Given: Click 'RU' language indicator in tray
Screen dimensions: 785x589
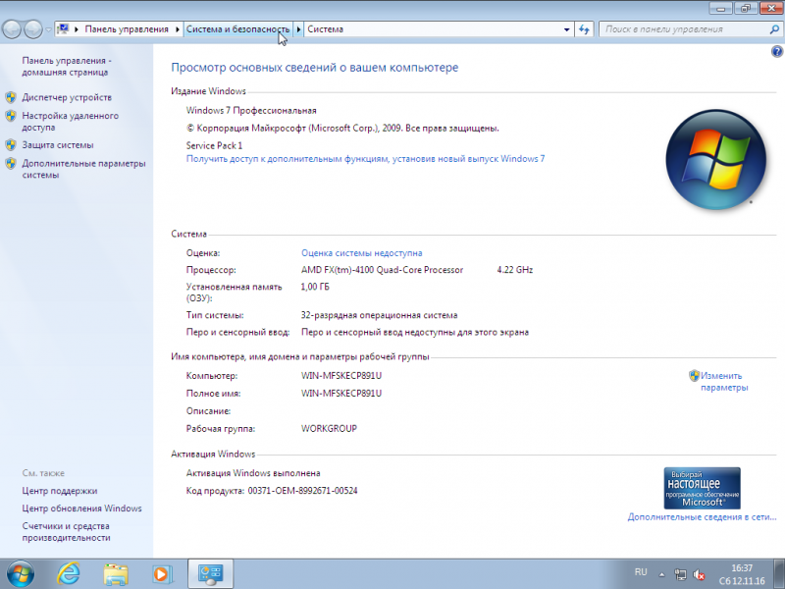Looking at the screenshot, I should 641,572.
